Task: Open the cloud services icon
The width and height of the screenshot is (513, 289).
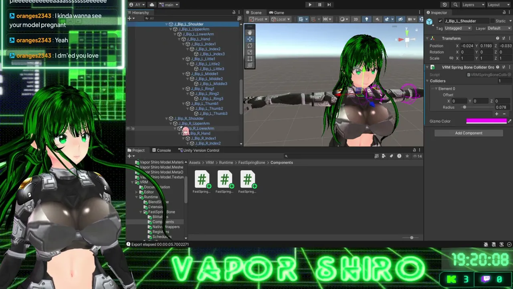Action: click(x=152, y=5)
